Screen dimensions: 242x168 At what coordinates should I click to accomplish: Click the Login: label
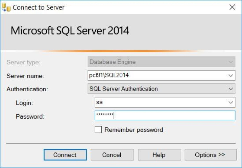click(x=24, y=103)
